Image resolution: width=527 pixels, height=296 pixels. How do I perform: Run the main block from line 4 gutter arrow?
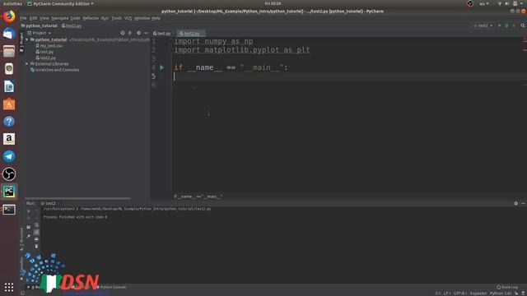pyautogui.click(x=162, y=67)
